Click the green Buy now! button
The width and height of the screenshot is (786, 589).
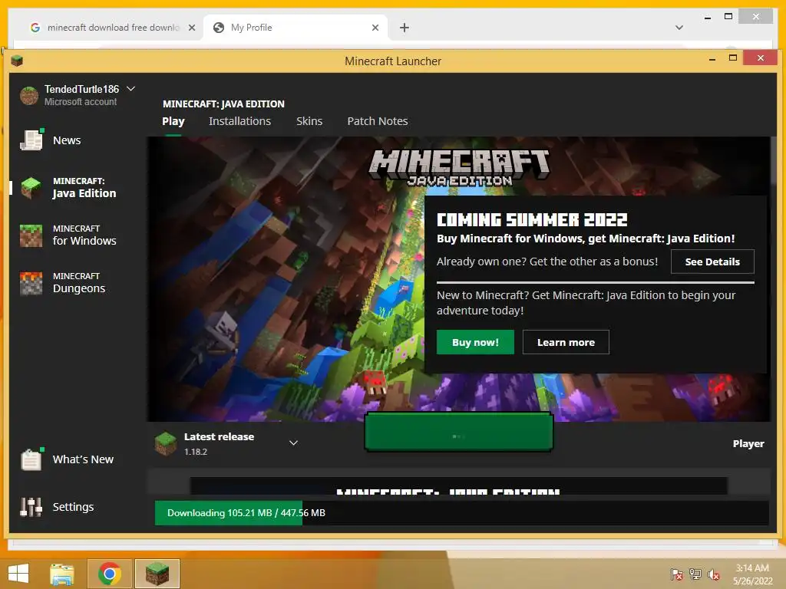[x=475, y=342]
